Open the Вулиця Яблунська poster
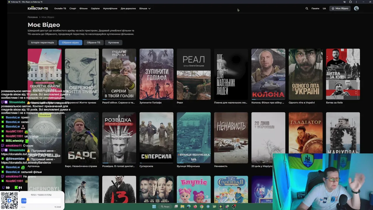The height and width of the screenshot is (210, 373). click(x=194, y=138)
